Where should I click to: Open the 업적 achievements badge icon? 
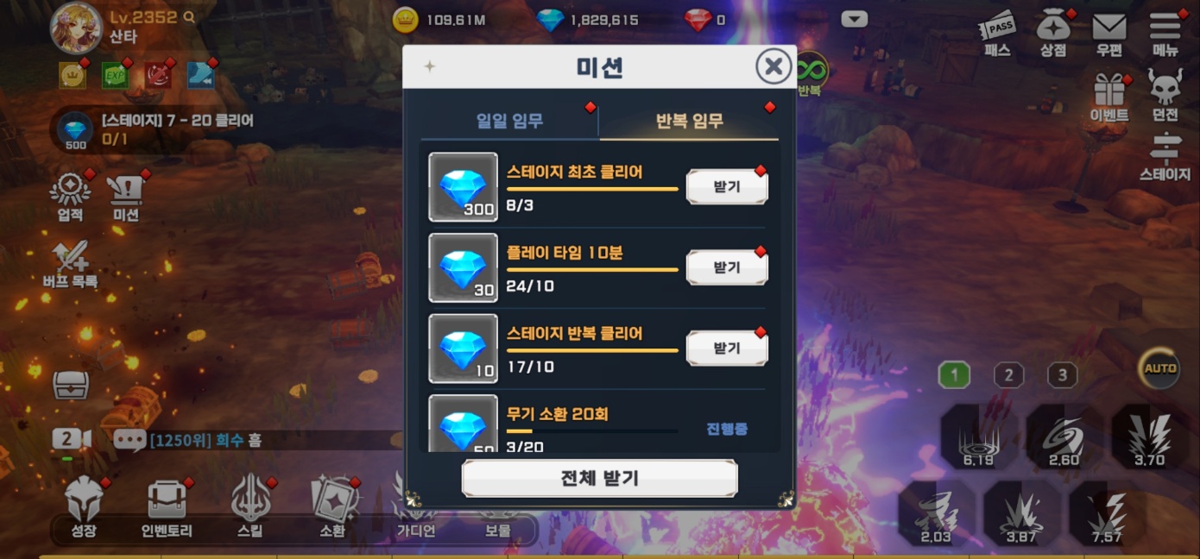click(71, 190)
